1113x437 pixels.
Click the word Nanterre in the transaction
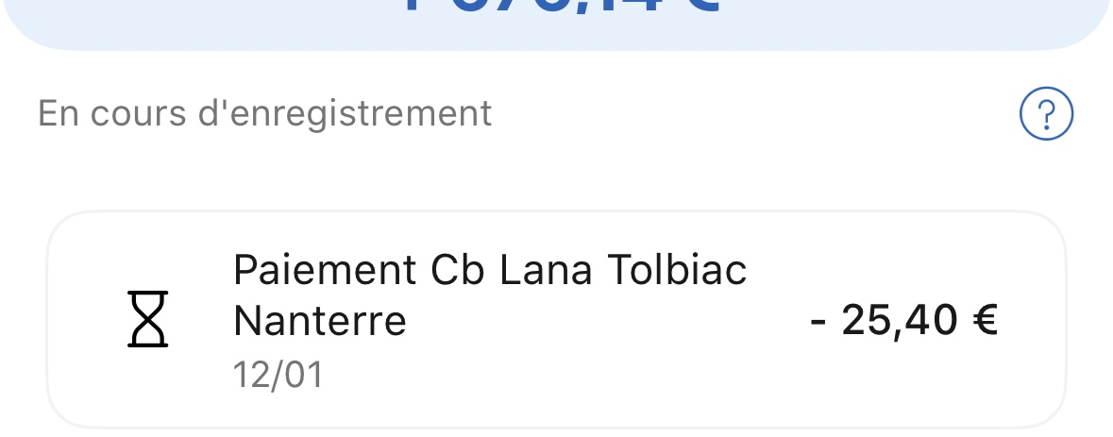(319, 321)
